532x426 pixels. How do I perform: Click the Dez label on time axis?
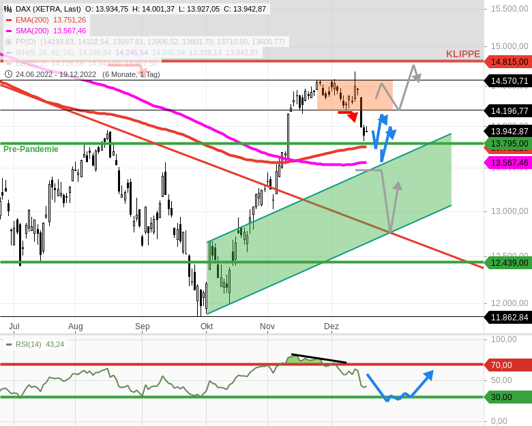point(331,326)
